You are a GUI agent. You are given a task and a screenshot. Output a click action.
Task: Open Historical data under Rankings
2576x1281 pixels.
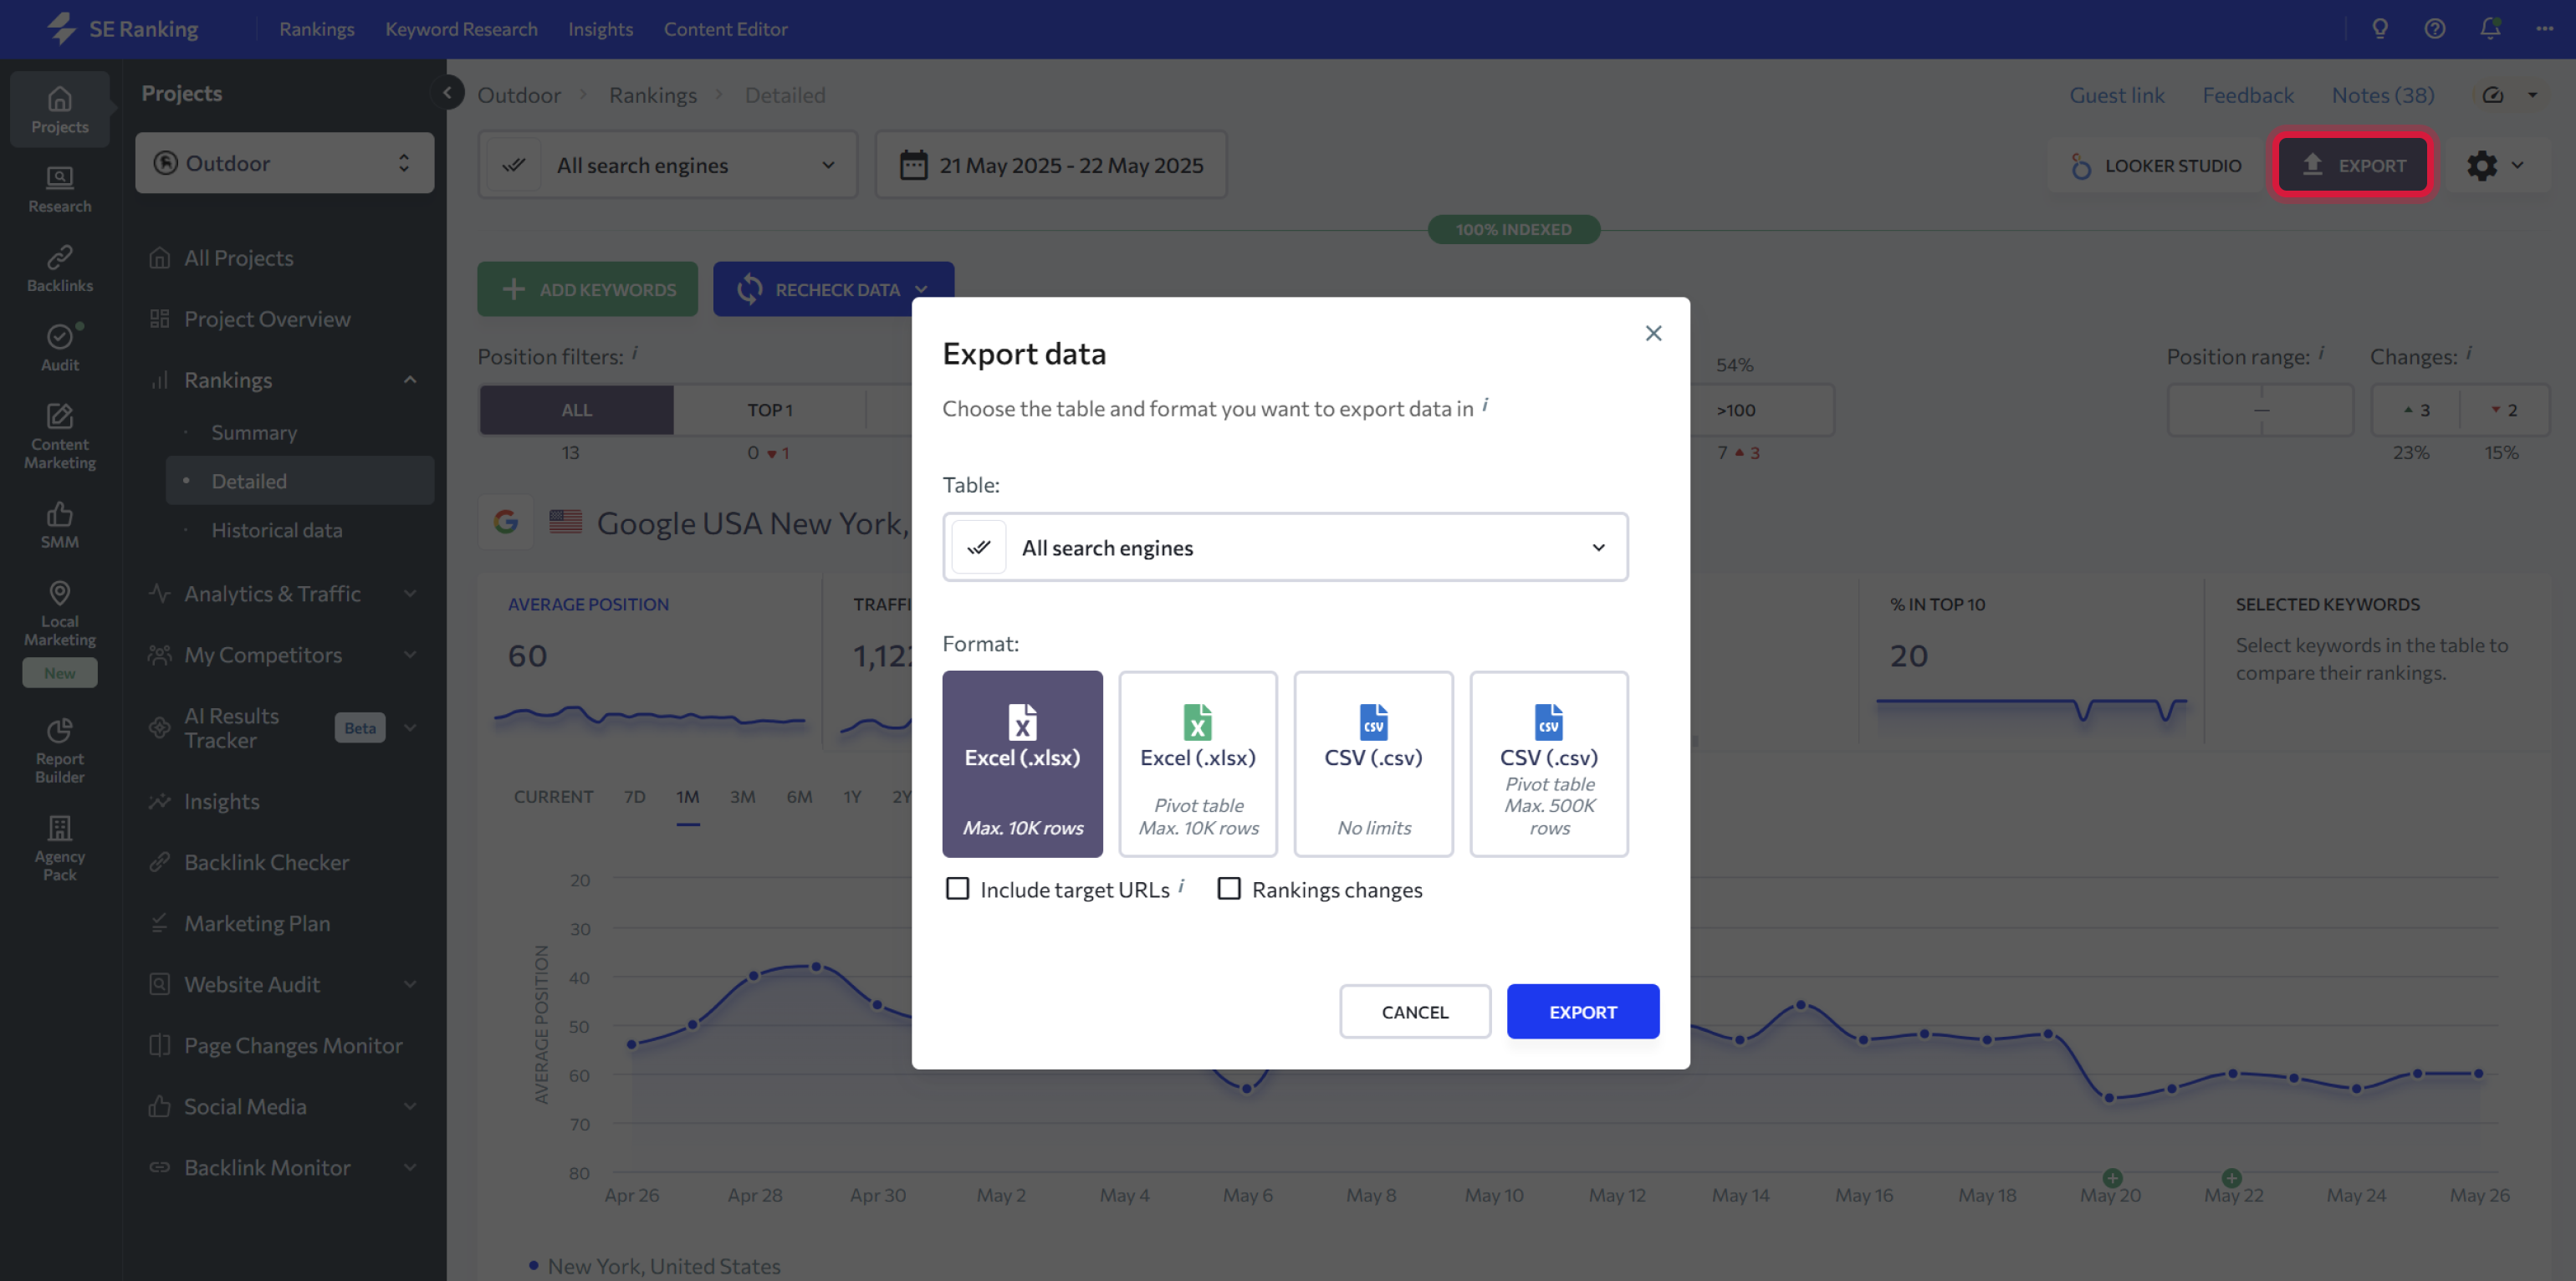(x=277, y=531)
